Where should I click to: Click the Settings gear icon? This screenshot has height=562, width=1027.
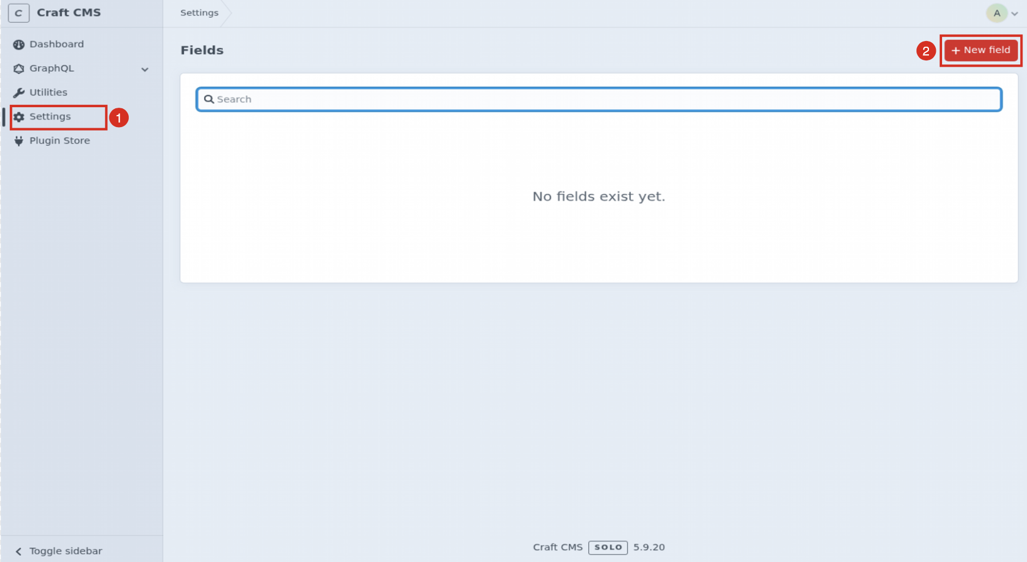(19, 117)
